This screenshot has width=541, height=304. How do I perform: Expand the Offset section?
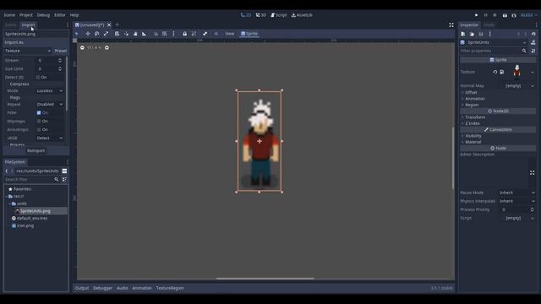471,92
